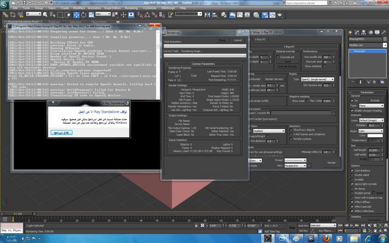Click the Multiplier value field
The width and height of the screenshot is (389, 243).
point(374,126)
